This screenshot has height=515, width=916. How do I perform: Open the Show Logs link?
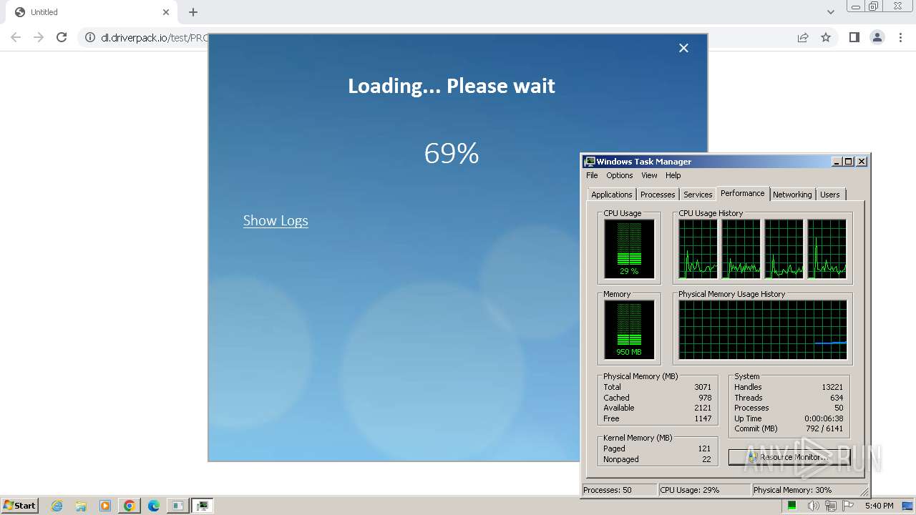point(276,220)
